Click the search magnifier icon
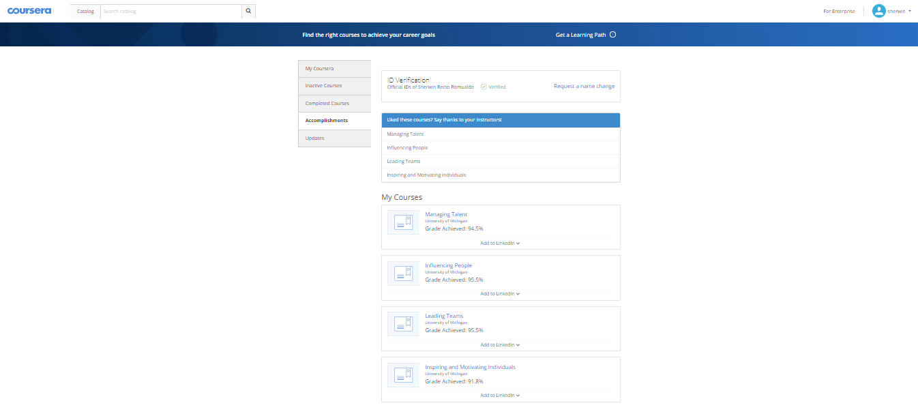The height and width of the screenshot is (414, 918). (x=248, y=11)
